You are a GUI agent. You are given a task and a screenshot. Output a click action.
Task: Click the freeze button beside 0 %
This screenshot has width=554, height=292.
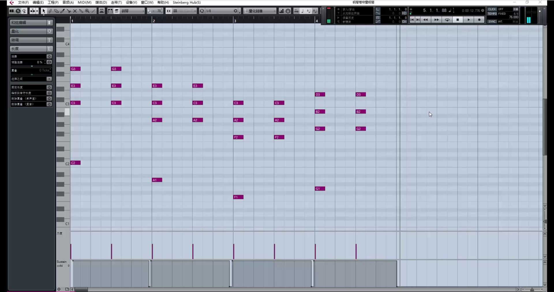click(x=49, y=62)
